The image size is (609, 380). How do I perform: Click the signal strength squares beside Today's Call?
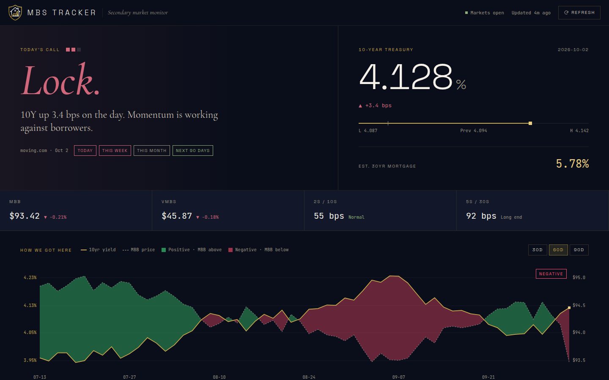coord(73,50)
